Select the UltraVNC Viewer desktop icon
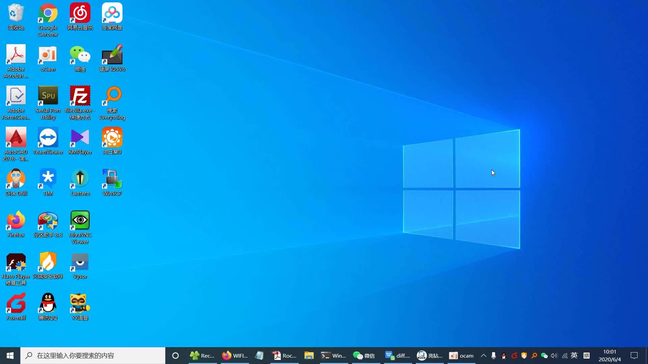 click(80, 227)
